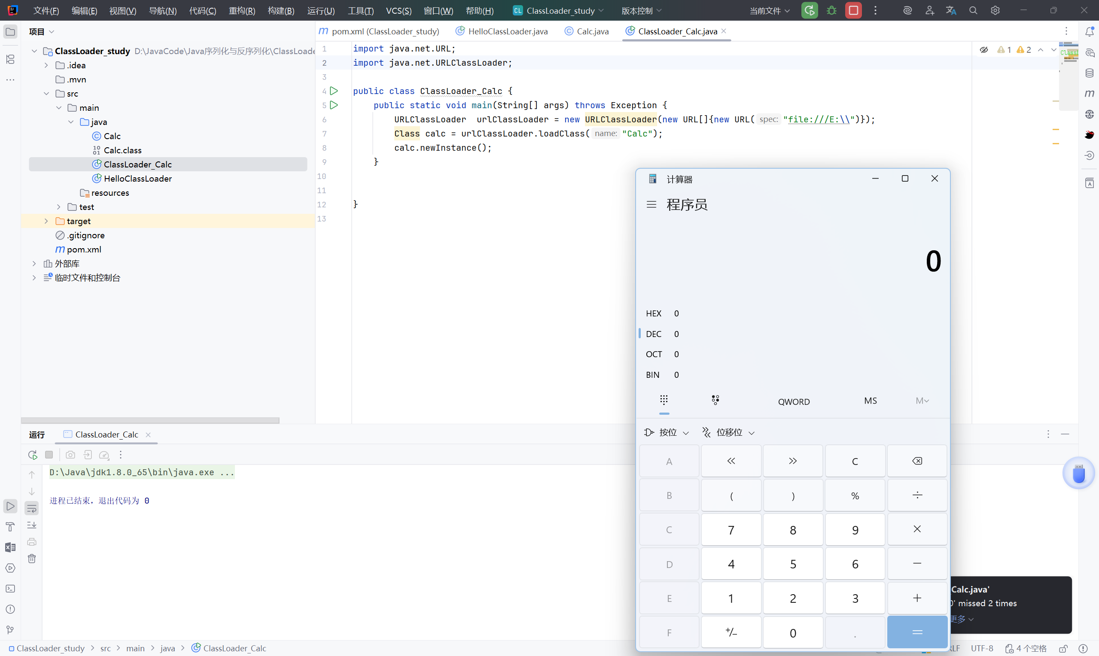
Task: Click the run gutter arrow beside main method
Action: (x=334, y=105)
